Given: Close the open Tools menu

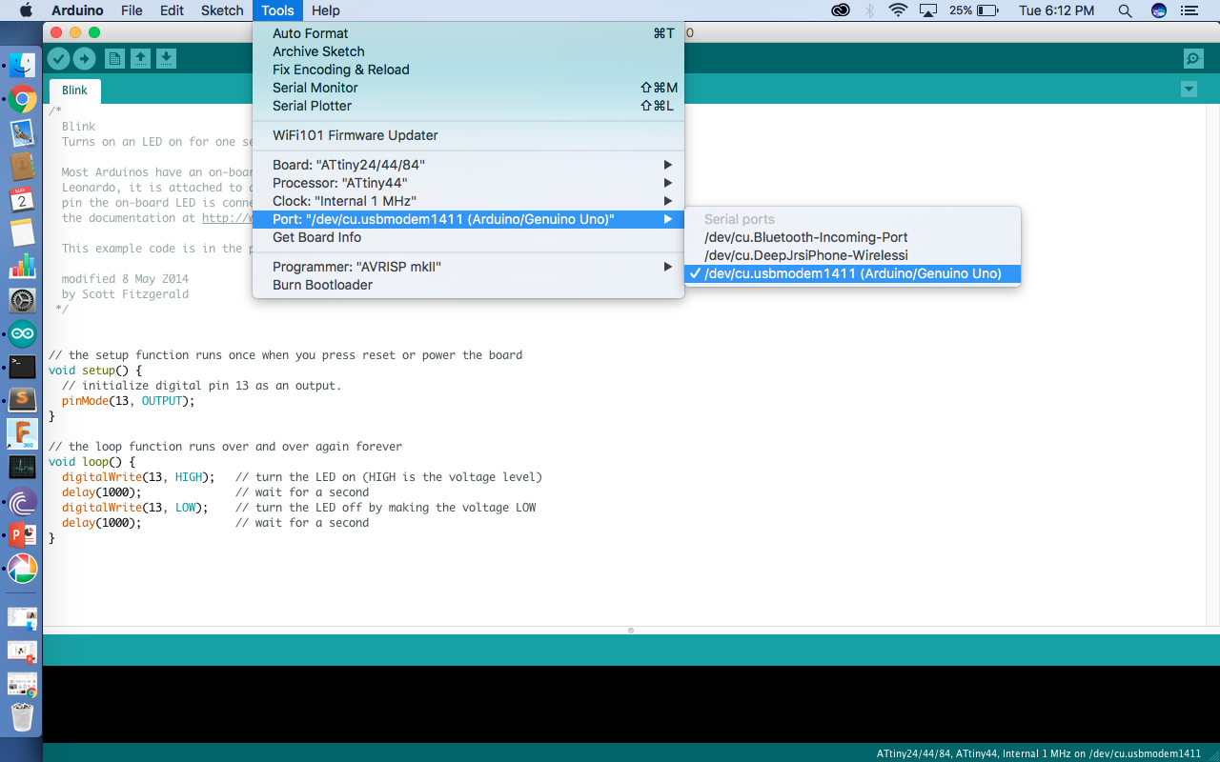Looking at the screenshot, I should click(x=277, y=10).
